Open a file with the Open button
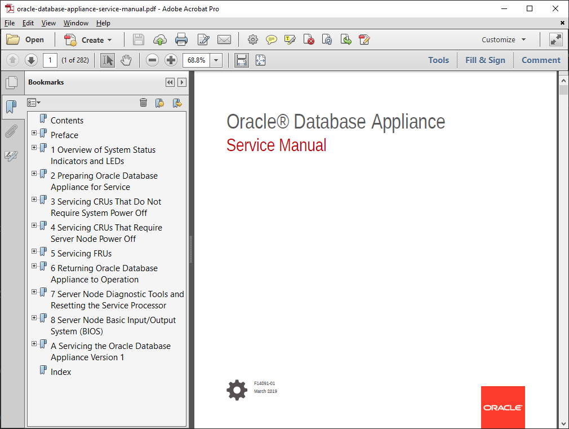 coord(25,39)
